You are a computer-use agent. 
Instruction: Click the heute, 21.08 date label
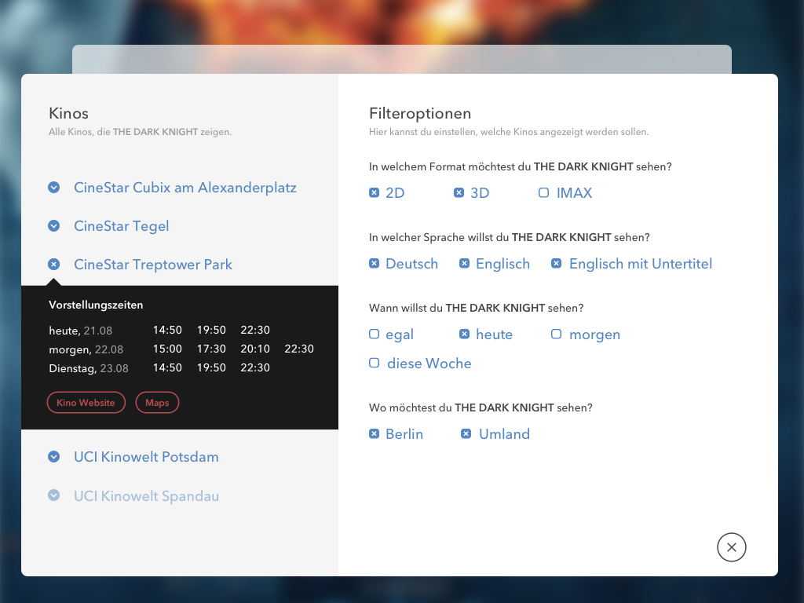[x=81, y=331]
